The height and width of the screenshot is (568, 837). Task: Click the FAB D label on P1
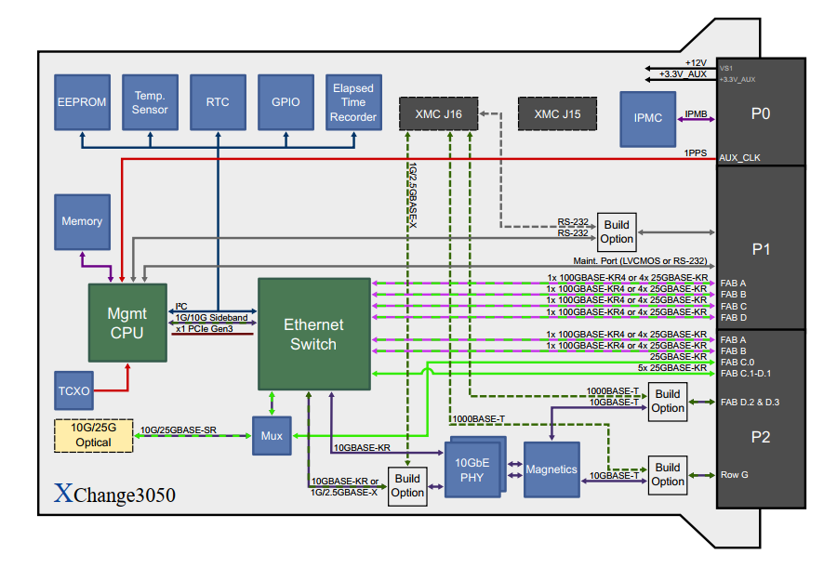coord(734,318)
